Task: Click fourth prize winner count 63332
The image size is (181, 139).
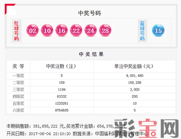Action: pos(62,96)
